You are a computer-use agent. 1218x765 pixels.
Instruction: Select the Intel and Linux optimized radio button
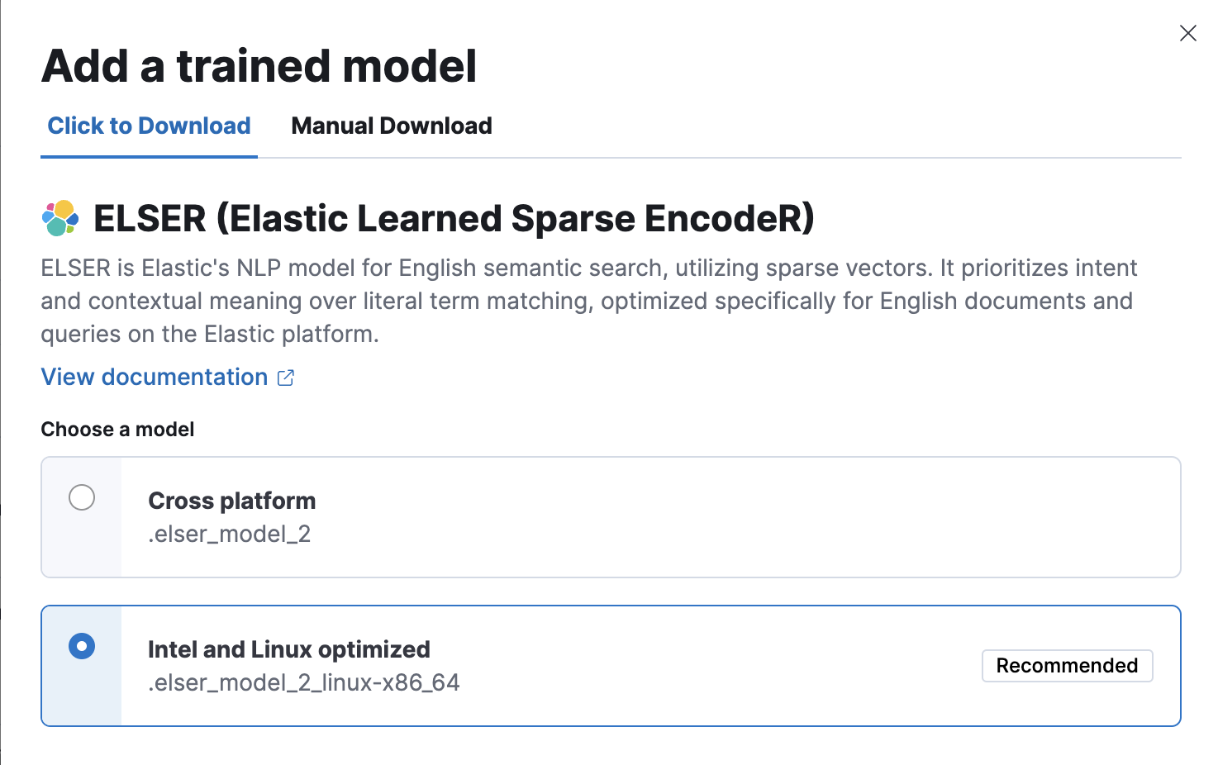pos(81,647)
